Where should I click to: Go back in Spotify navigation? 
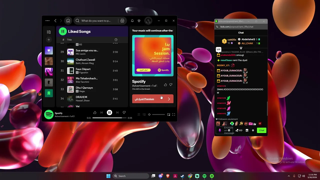[x=55, y=21]
